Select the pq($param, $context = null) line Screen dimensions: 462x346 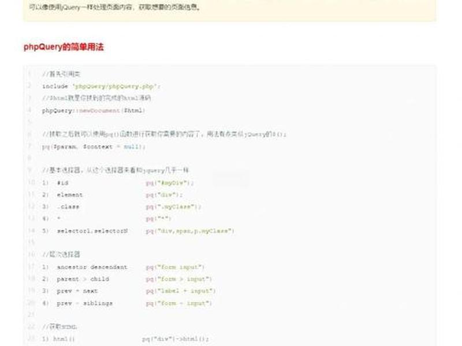(94, 146)
